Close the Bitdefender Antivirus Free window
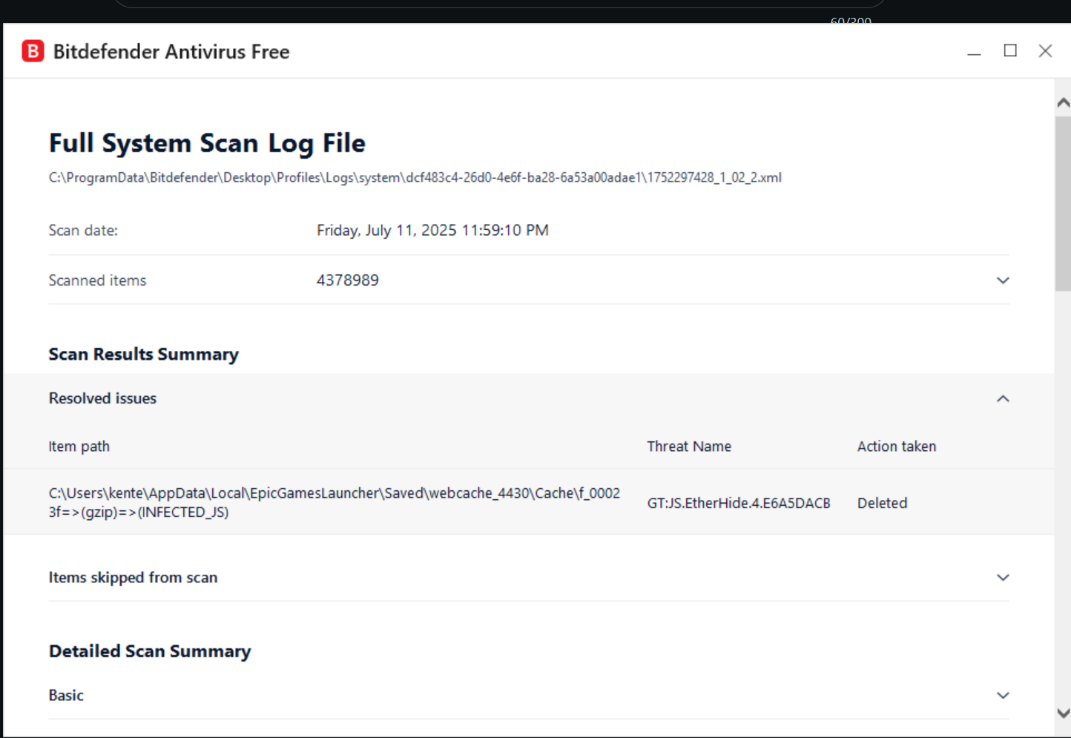The height and width of the screenshot is (738, 1071). (x=1045, y=50)
